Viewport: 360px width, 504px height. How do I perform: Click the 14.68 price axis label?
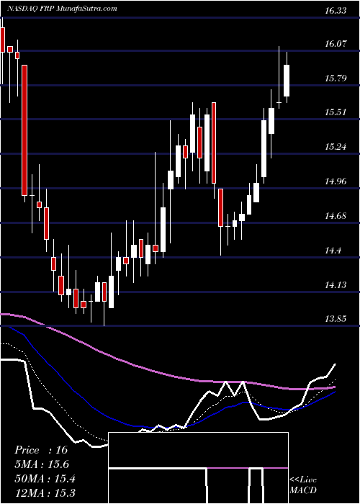tap(336, 216)
